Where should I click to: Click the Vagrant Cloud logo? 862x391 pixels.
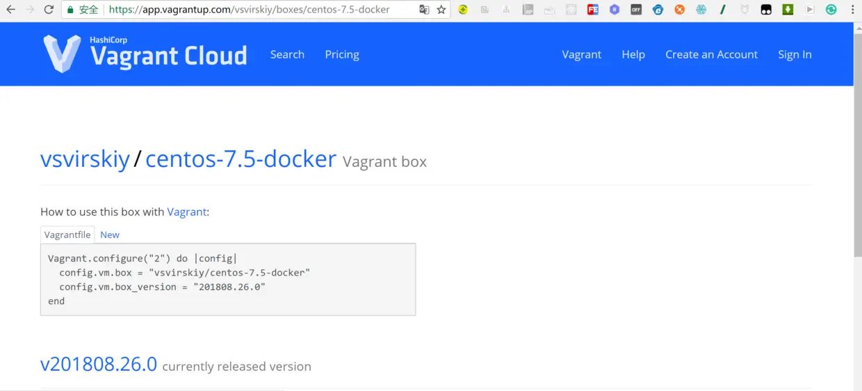click(145, 54)
